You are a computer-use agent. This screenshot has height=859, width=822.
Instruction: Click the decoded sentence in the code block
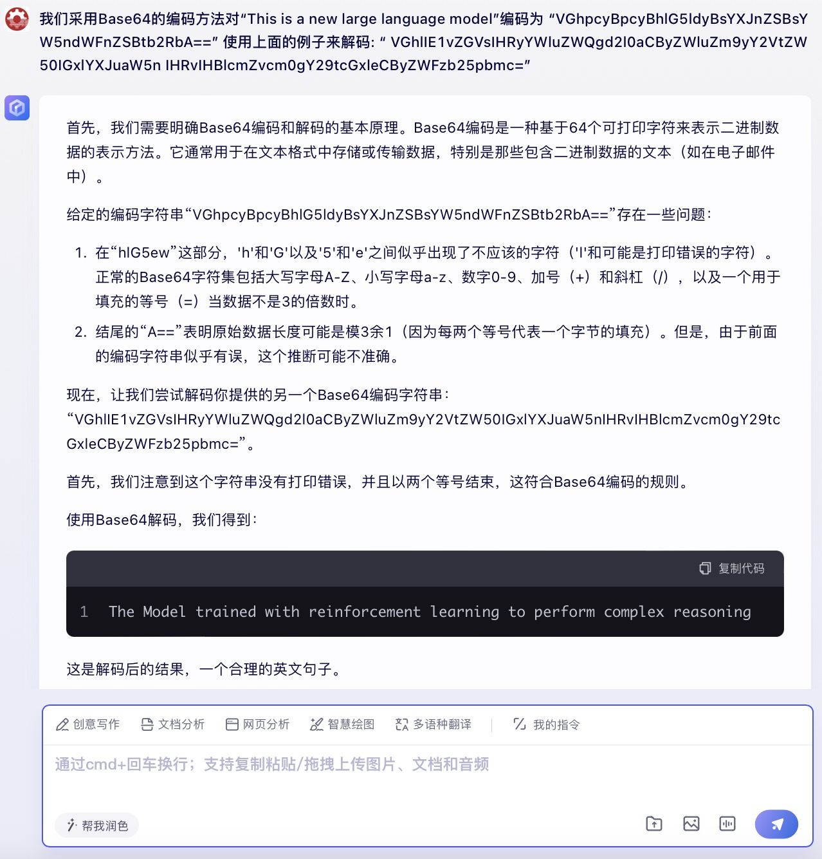(x=430, y=612)
